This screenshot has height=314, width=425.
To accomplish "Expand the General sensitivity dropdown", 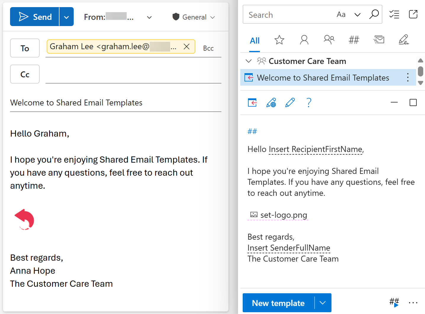I will pos(213,17).
